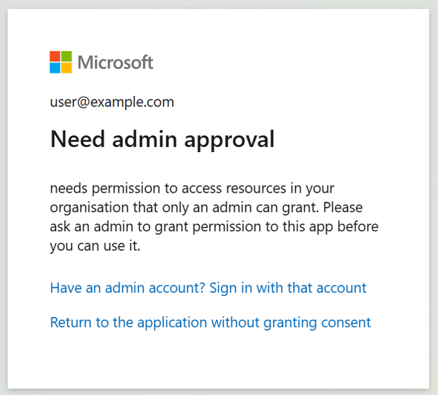Open "Have an admin account? Sign in" link
The width and height of the screenshot is (438, 395).
click(x=208, y=288)
